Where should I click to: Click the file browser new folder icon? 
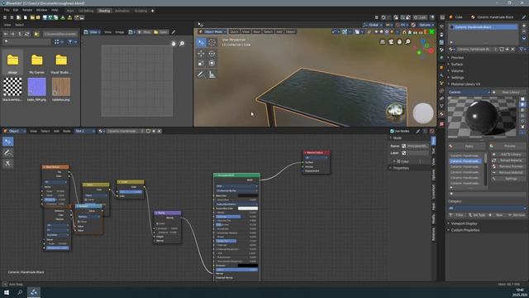(36, 34)
